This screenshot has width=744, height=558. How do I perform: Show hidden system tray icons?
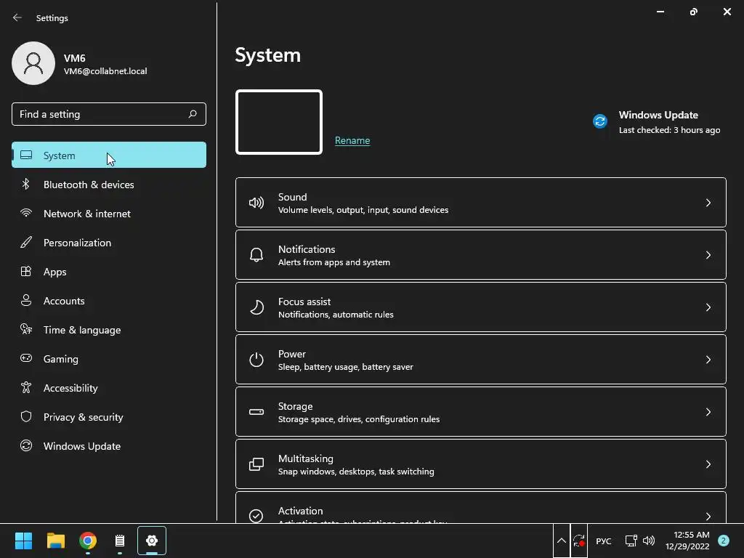tap(562, 541)
